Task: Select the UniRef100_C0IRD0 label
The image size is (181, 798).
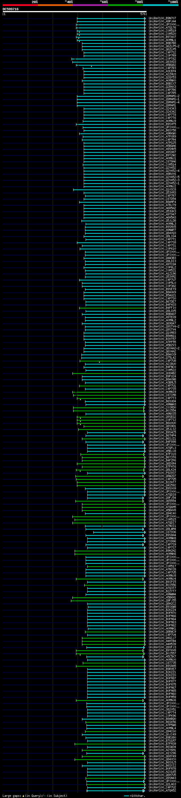Action: coord(162,407)
